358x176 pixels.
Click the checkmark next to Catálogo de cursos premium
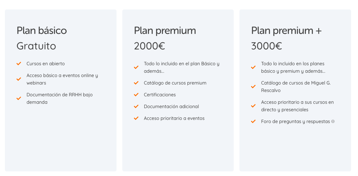136,83
